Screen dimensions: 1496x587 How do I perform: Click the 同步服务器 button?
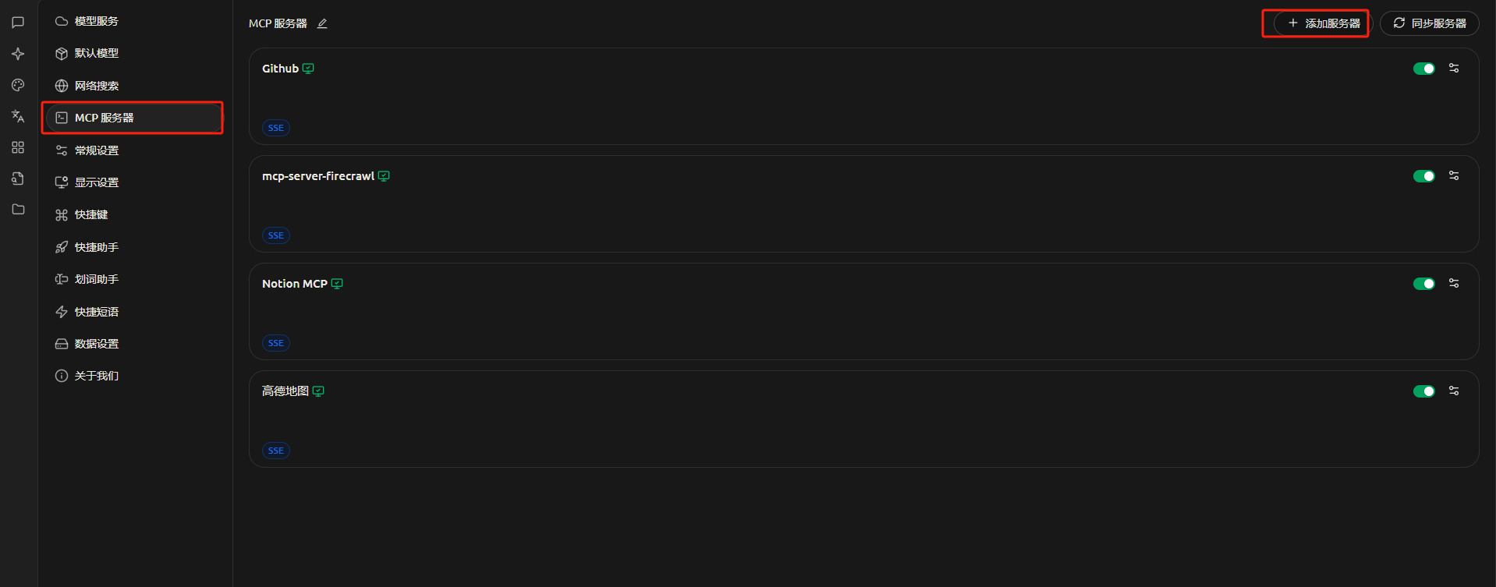click(x=1430, y=23)
